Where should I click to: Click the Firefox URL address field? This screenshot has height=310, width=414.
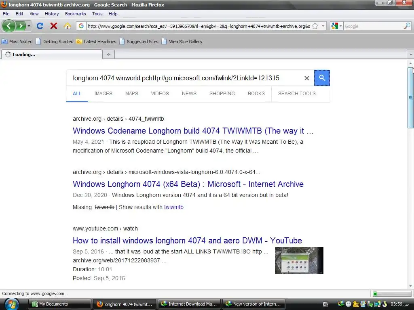point(199,26)
